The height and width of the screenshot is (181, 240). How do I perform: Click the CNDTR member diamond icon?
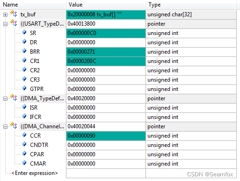click(x=24, y=144)
